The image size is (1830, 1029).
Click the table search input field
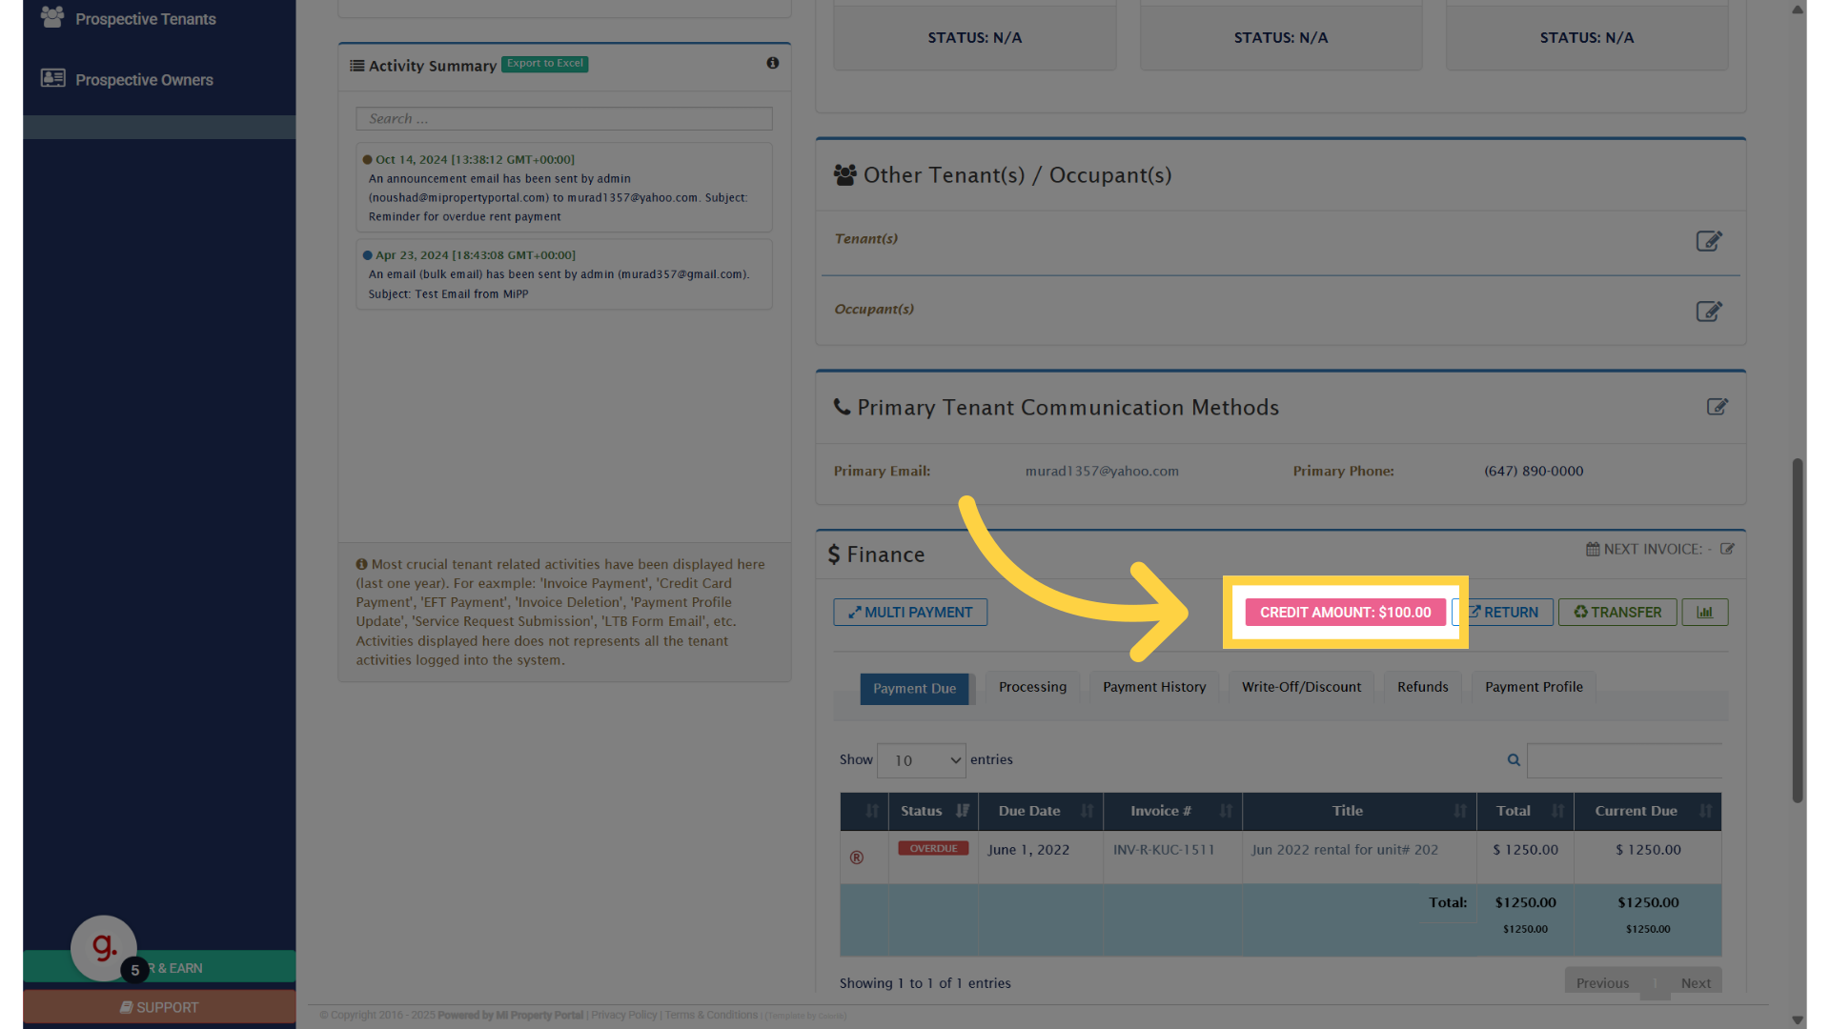click(x=1624, y=760)
